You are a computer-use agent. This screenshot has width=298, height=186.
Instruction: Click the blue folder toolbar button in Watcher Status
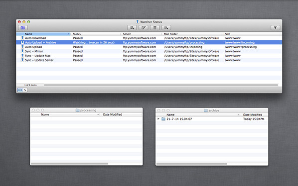pos(23,28)
